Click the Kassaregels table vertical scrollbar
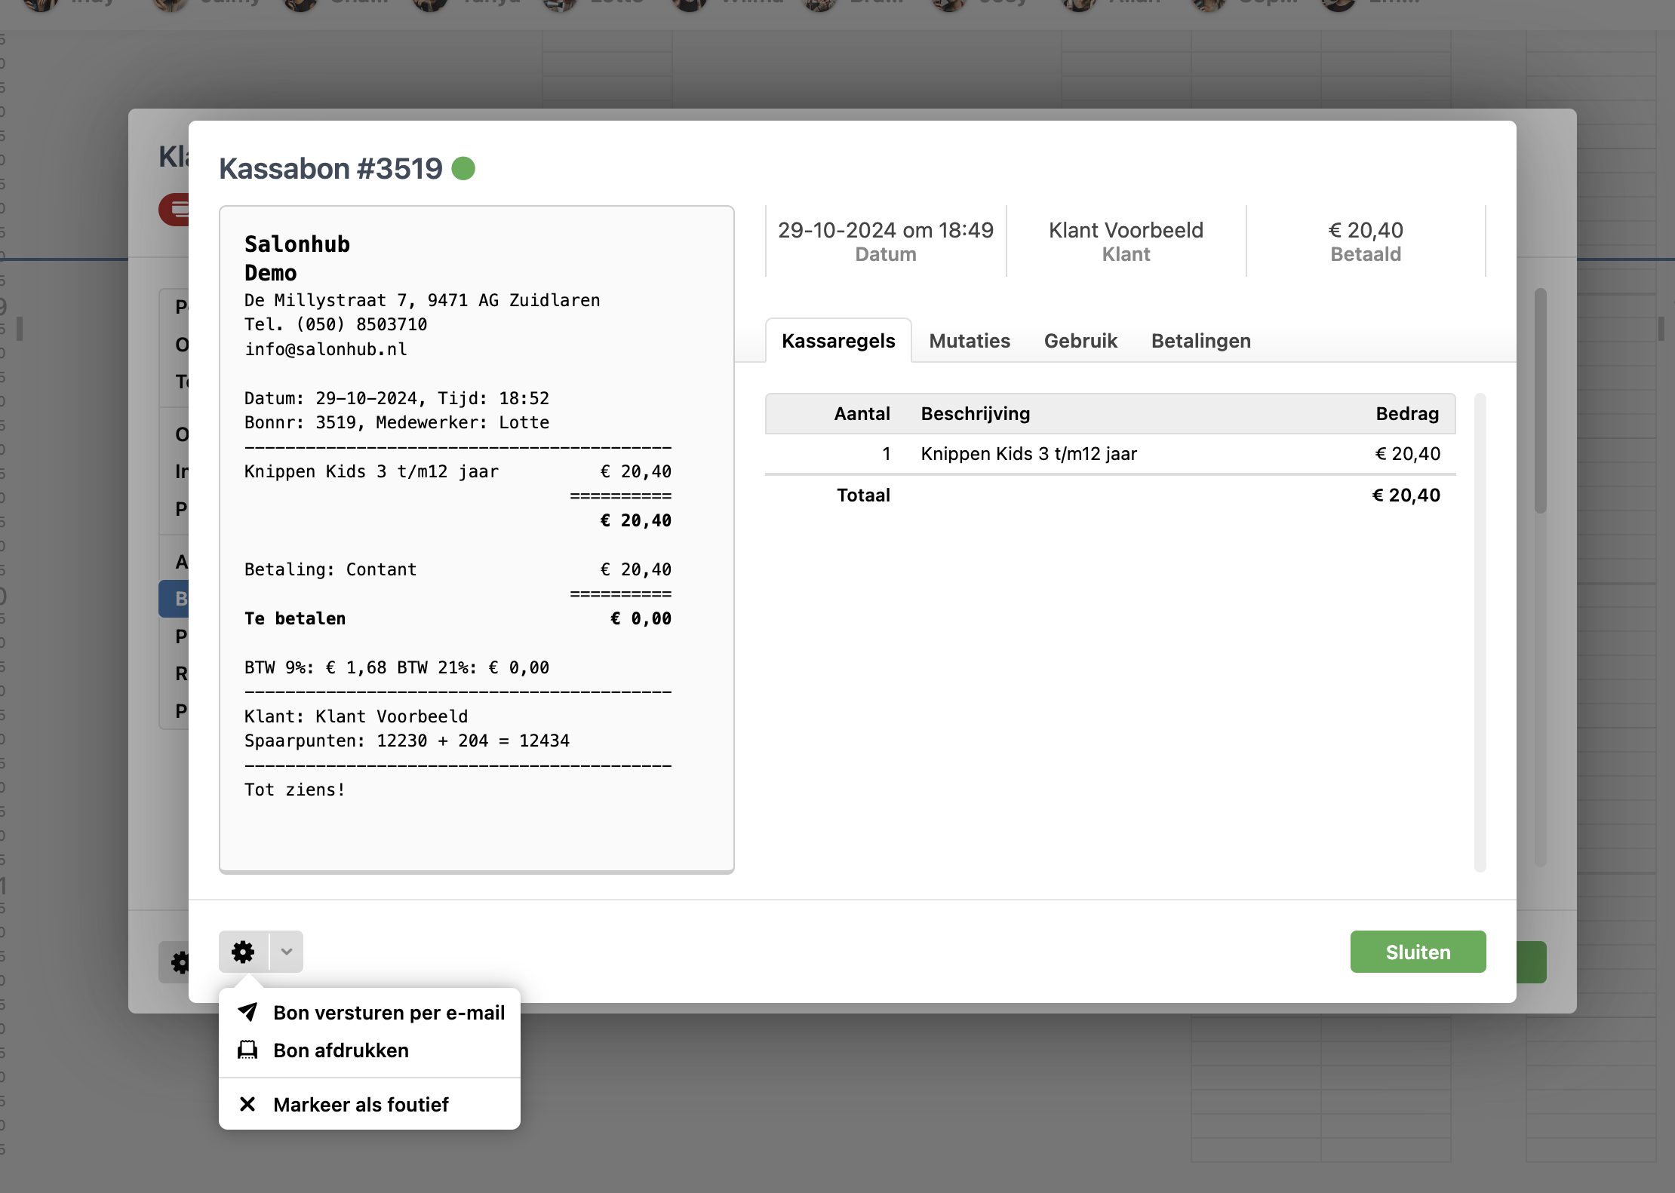The width and height of the screenshot is (1675, 1193). coord(1480,632)
